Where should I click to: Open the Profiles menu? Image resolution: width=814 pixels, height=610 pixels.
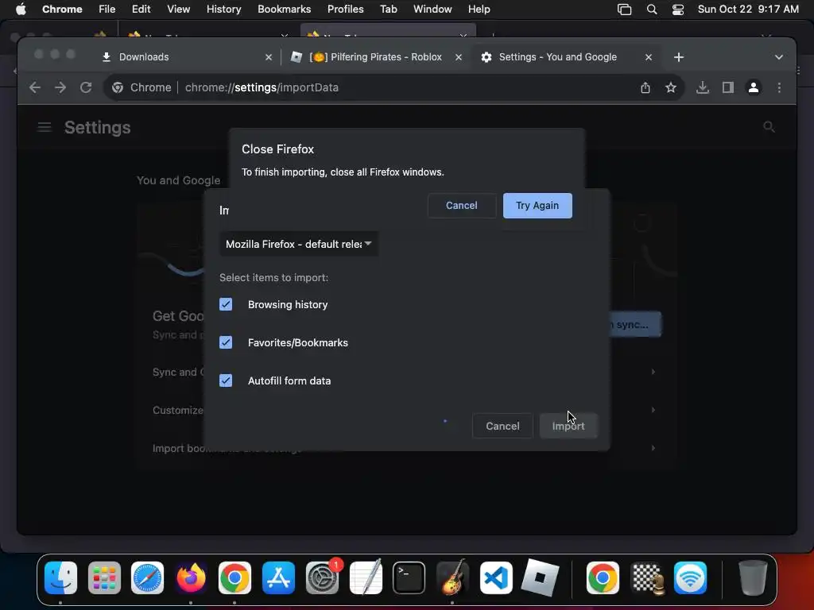[345, 10]
